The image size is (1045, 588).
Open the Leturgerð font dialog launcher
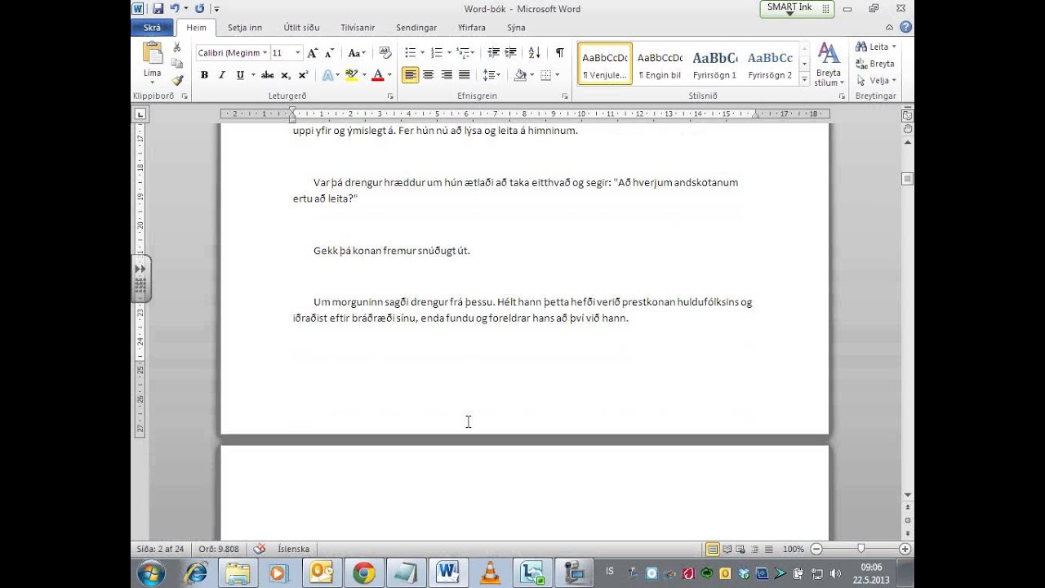[x=390, y=96]
